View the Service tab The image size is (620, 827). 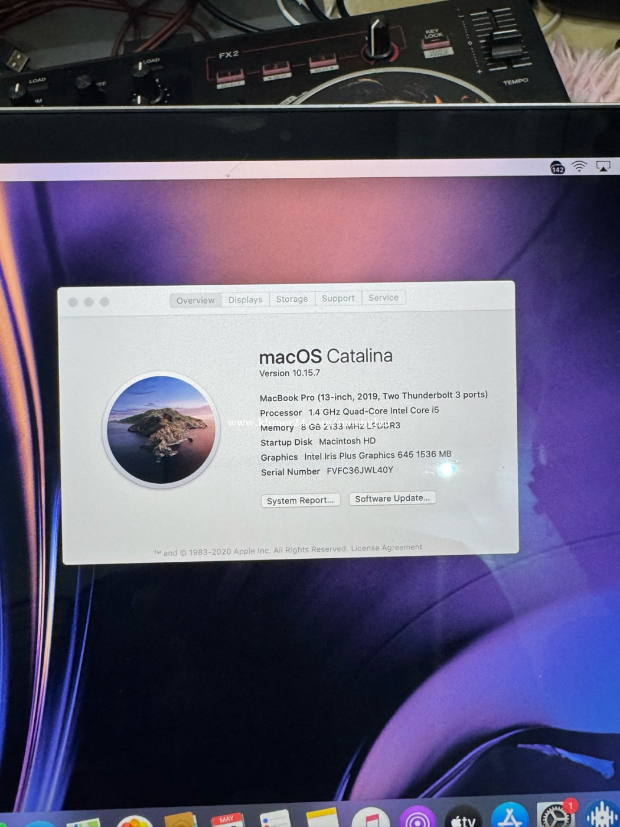384,298
